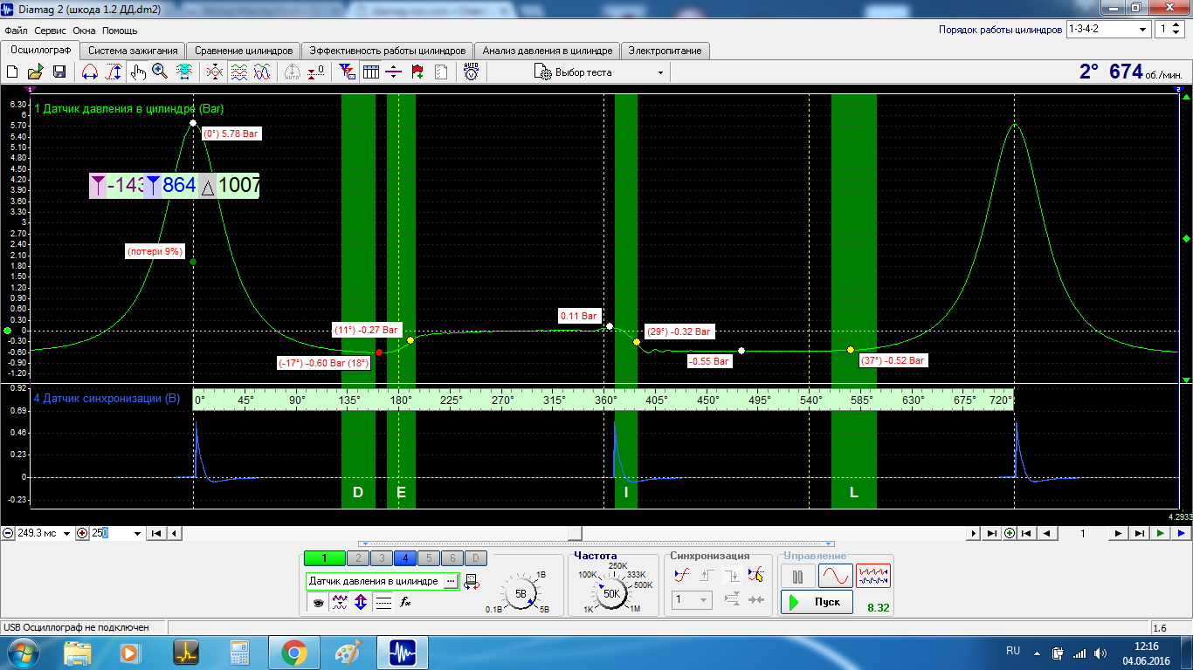Toggle the signal filter wave icon
This screenshot has width=1193, height=670.
coord(339,602)
